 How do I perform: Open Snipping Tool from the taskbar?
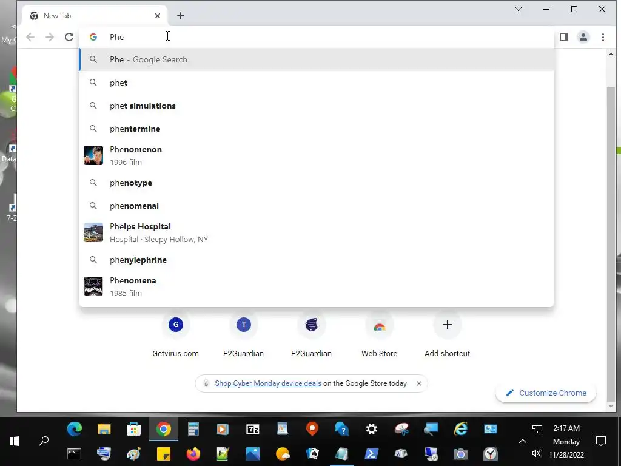[x=401, y=429]
